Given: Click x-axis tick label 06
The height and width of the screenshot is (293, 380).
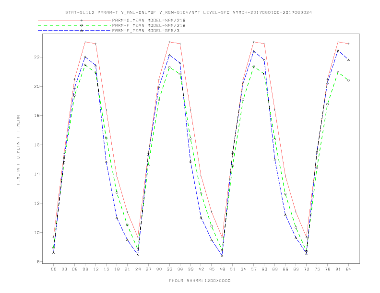Looking at the screenshot, I should [x=75, y=269].
